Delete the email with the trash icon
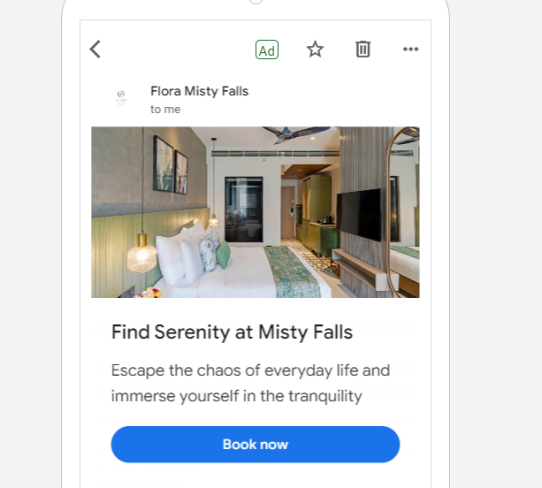 [x=363, y=50]
